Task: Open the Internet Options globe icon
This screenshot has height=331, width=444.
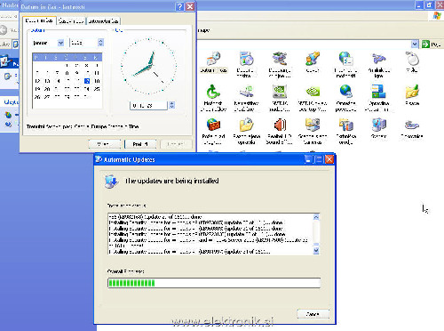Action: (x=345, y=59)
